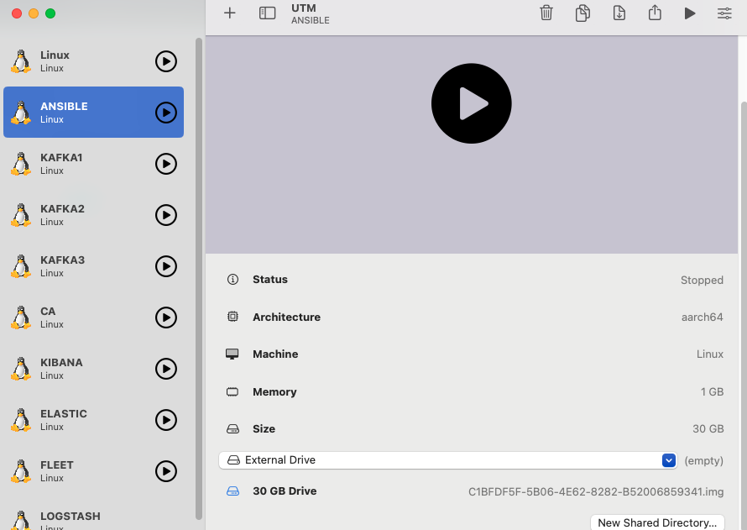Click the (empty) external drive label
Screen dimensions: 747x530
coord(703,460)
